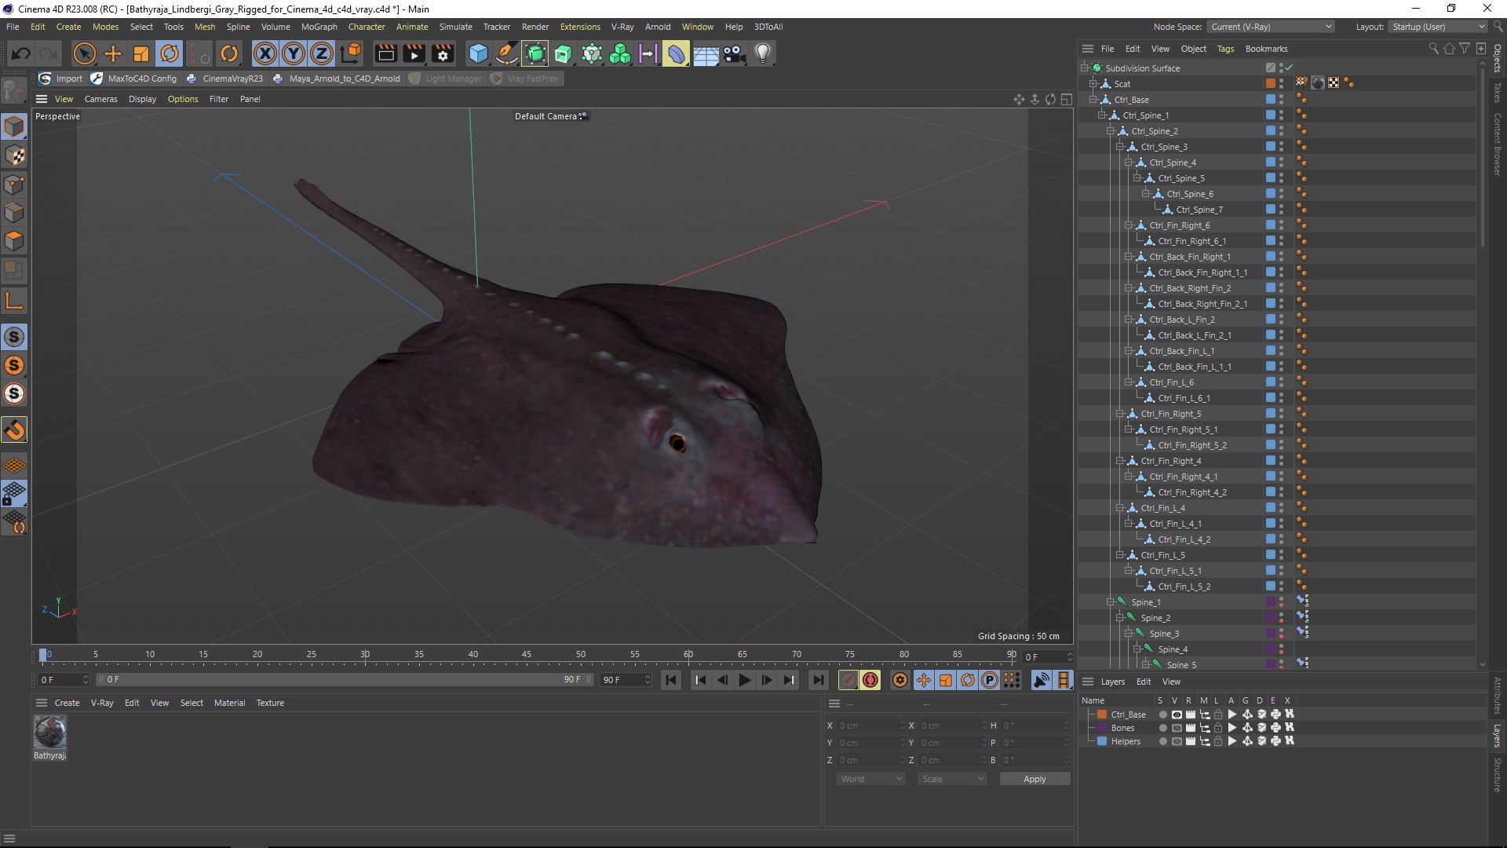The image size is (1507, 848).
Task: Open the Texture menu in Material Manager
Action: point(270,703)
